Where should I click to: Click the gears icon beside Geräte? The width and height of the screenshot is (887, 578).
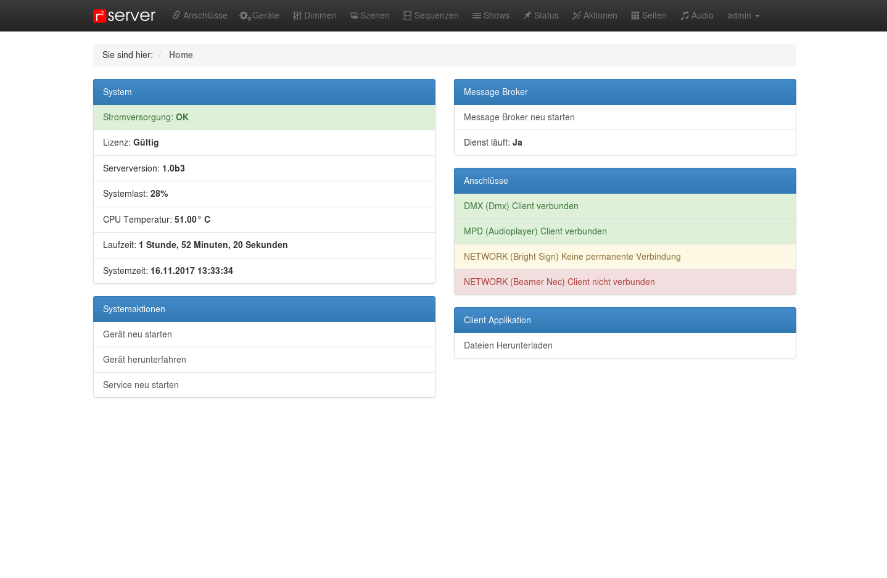click(244, 16)
